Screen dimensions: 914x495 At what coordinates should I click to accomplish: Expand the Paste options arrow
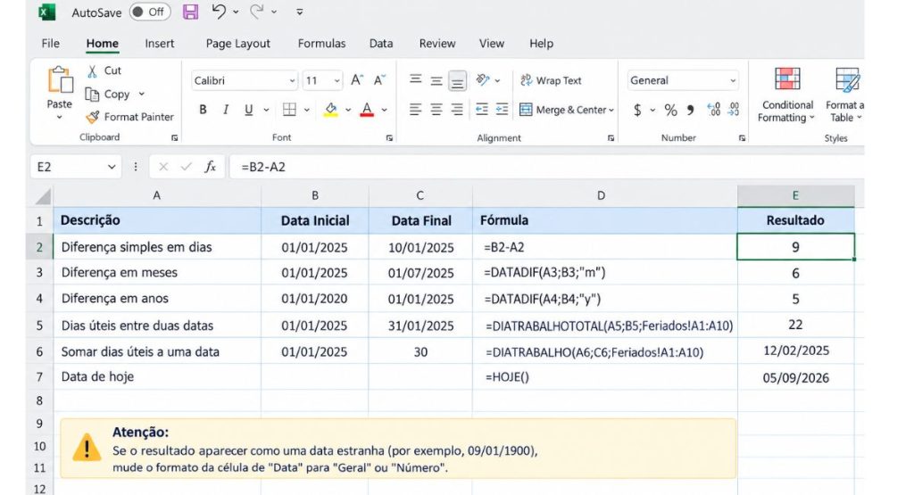60,118
